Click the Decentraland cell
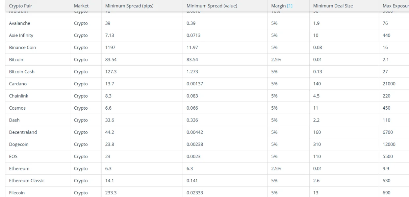This screenshot has width=409, height=197. click(x=23, y=132)
